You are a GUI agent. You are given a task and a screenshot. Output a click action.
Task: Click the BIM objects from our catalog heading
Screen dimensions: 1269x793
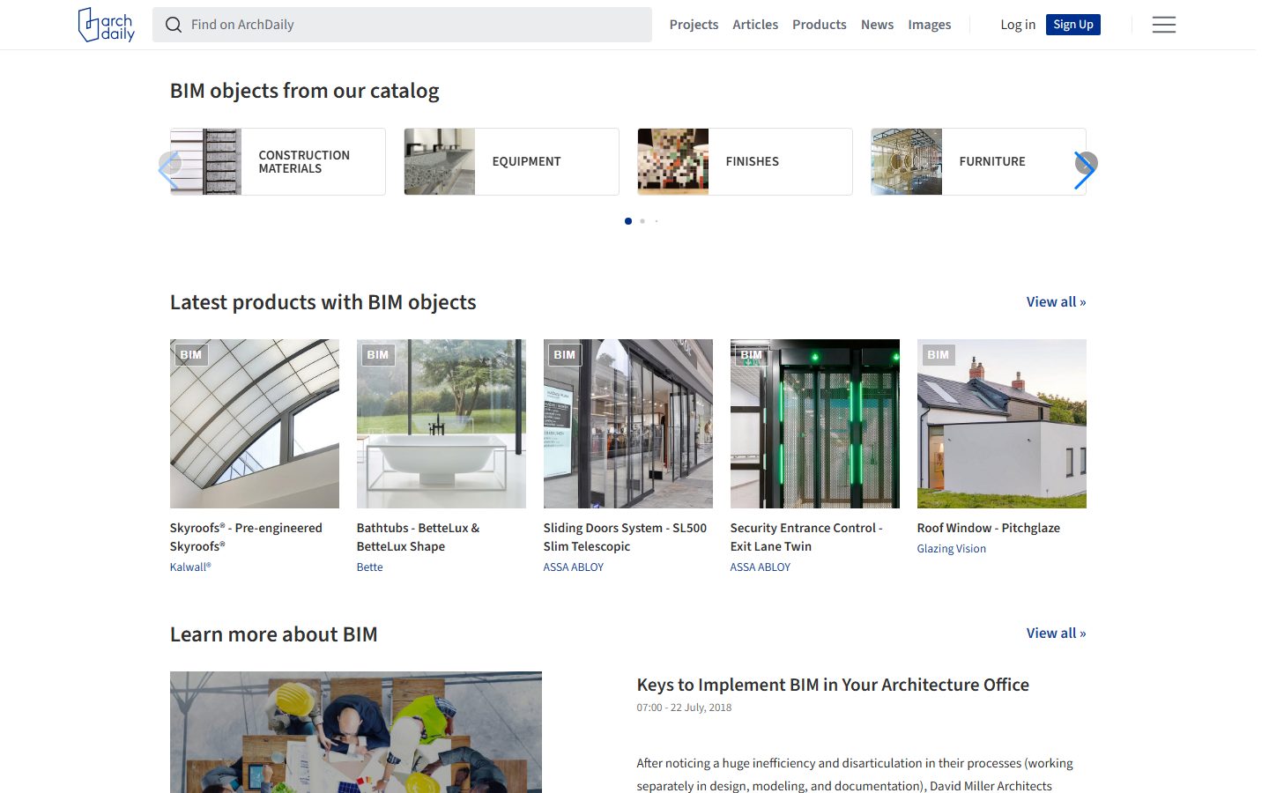tap(305, 91)
